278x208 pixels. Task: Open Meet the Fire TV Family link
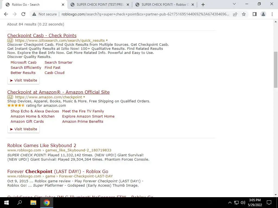(83, 111)
